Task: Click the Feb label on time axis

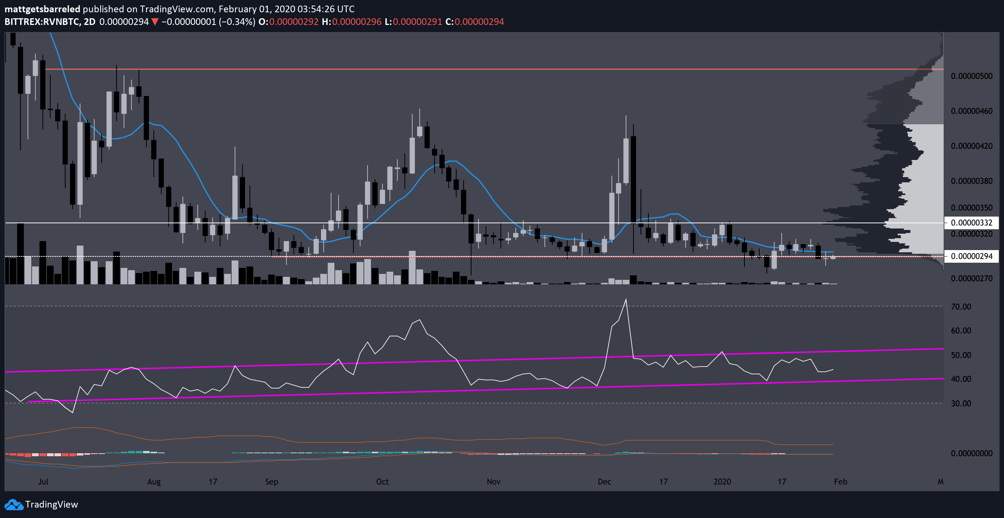Action: (841, 482)
